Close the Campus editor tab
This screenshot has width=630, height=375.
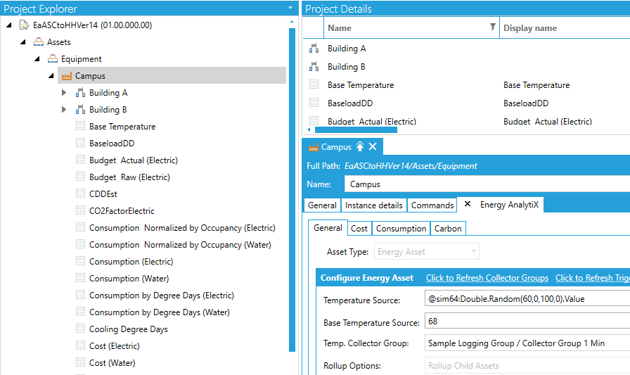373,147
